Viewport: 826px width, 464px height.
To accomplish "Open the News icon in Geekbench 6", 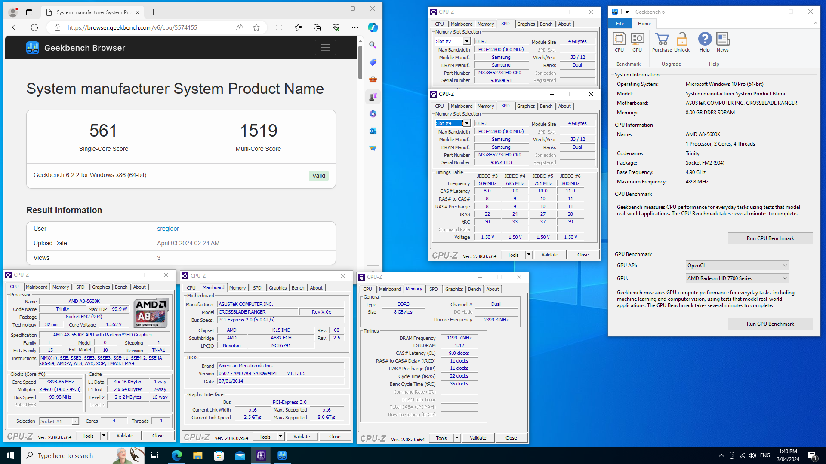I will pyautogui.click(x=723, y=42).
